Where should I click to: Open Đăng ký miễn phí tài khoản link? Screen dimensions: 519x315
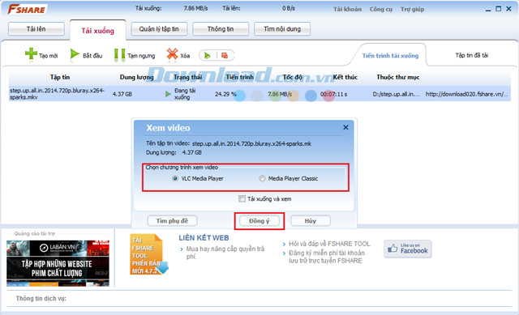(x=327, y=257)
